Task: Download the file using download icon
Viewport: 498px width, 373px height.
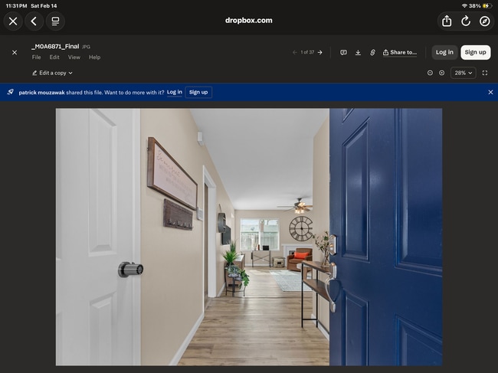Action: pyautogui.click(x=358, y=52)
